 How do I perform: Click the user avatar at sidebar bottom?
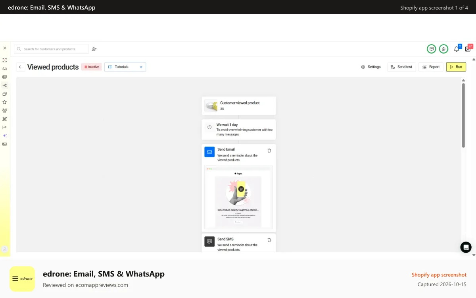5,249
